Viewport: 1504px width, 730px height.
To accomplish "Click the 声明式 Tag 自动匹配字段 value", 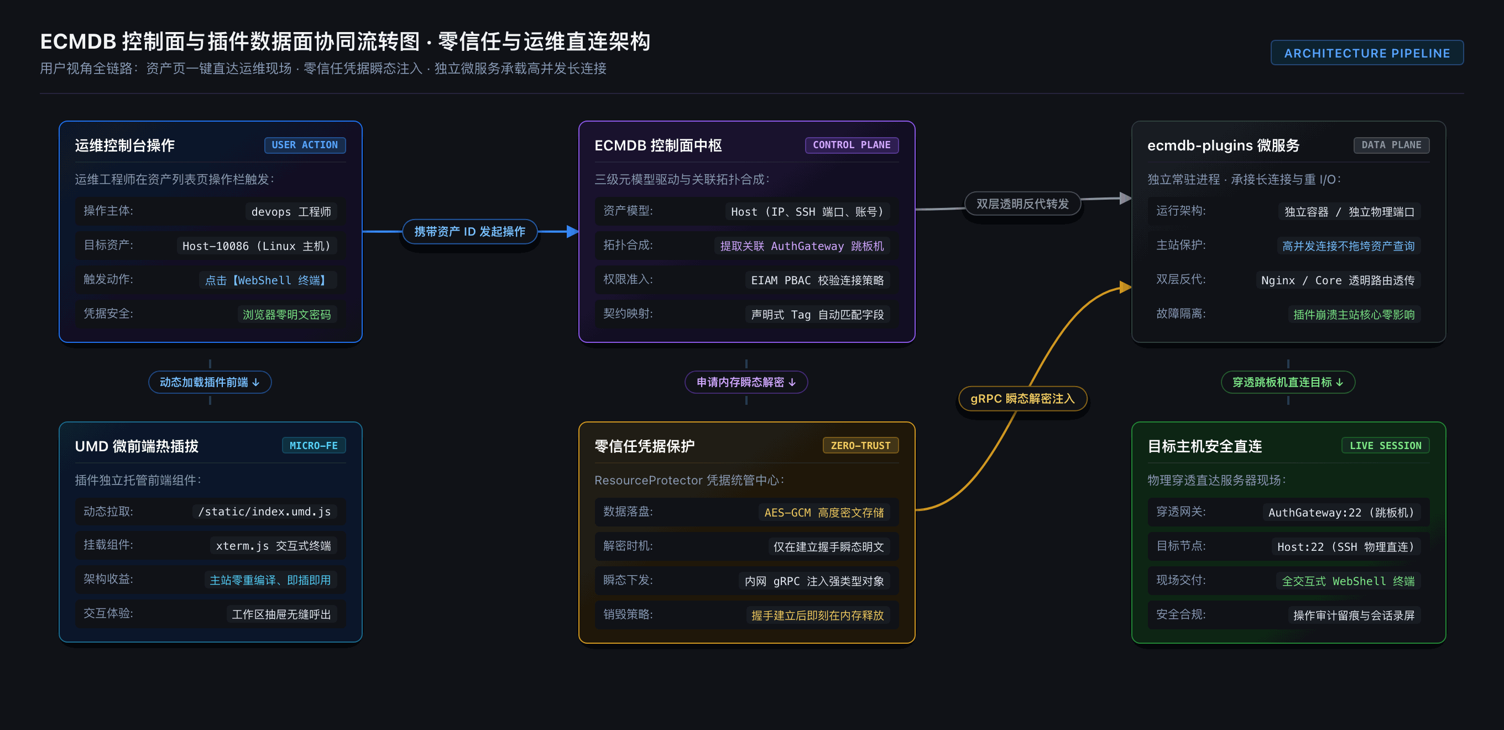I will (x=817, y=315).
